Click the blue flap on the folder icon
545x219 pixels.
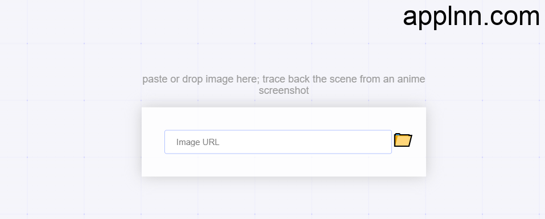tap(397, 134)
